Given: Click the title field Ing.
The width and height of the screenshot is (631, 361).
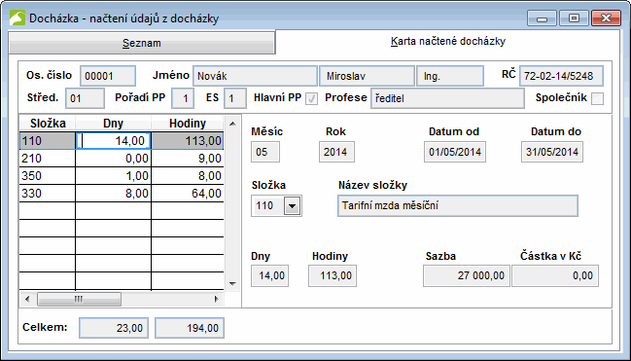Looking at the screenshot, I should click(x=450, y=76).
